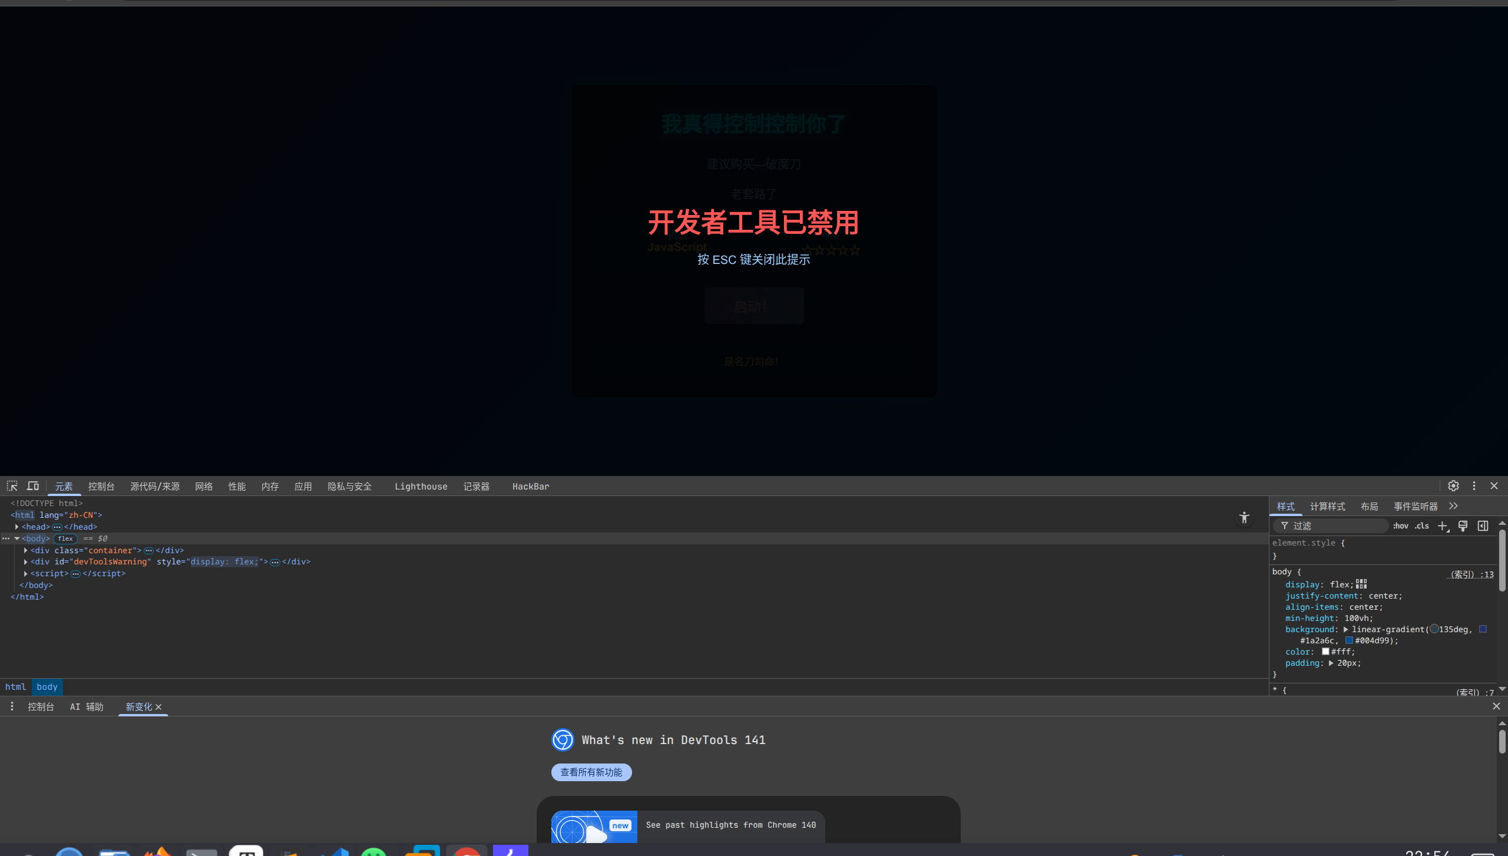Open the 网络 network panel tab
Screen dimensions: 1508x856
[204, 487]
